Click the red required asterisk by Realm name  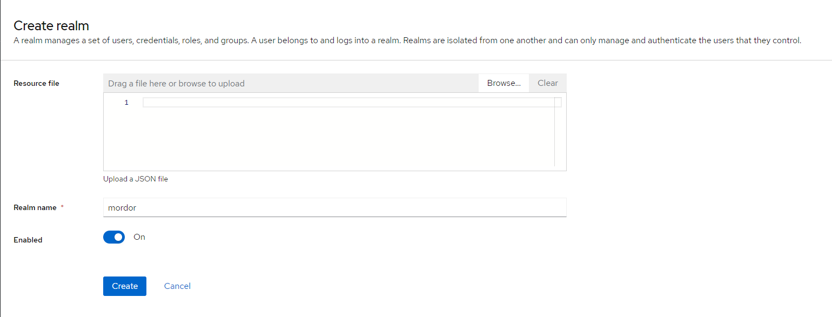click(x=62, y=207)
